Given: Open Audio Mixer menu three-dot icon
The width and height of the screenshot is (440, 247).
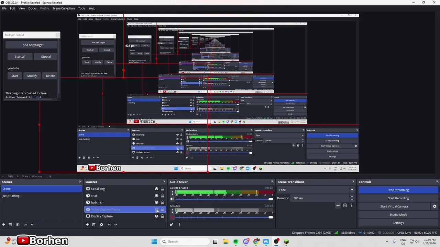Looking at the screenshot, I should click(x=179, y=225).
